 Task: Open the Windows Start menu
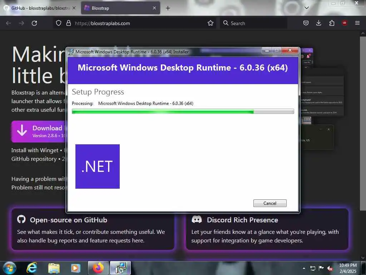coord(9,268)
